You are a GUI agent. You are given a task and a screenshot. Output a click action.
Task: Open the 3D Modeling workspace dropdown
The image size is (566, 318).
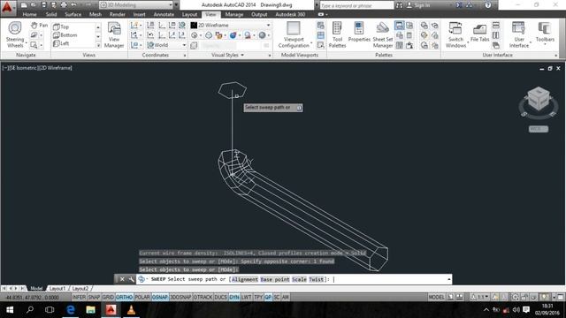click(135, 5)
